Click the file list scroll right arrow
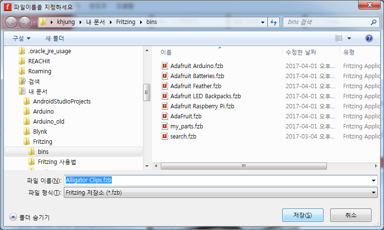The image size is (384, 230). click(x=376, y=166)
